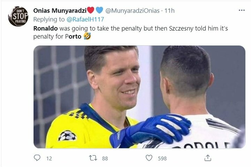
Task: Click the Replying to label text
Action: [49, 19]
